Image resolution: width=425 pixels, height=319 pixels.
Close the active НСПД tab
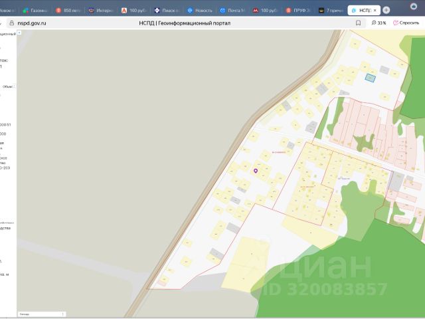[375, 11]
